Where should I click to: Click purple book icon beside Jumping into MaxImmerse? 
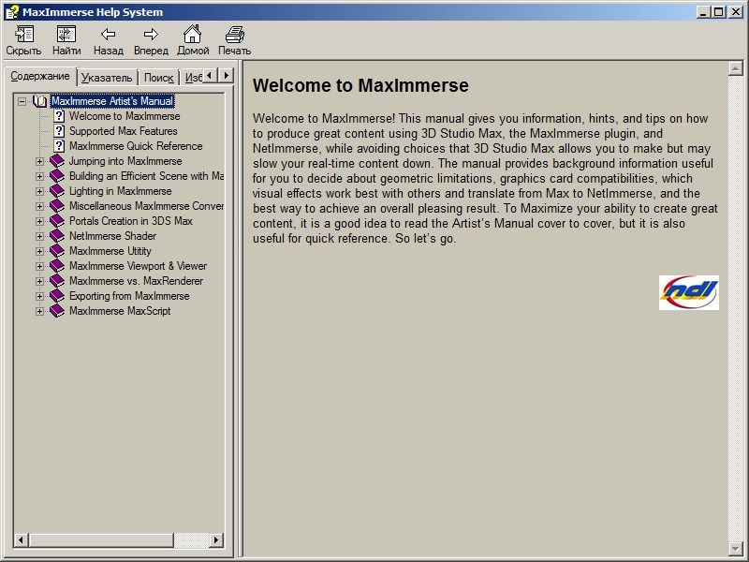(57, 161)
